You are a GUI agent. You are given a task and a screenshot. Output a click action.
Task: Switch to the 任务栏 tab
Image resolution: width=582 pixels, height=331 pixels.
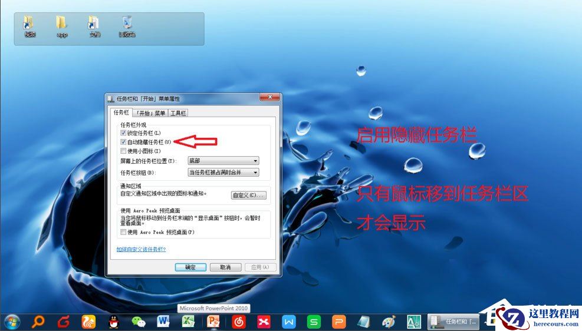121,112
